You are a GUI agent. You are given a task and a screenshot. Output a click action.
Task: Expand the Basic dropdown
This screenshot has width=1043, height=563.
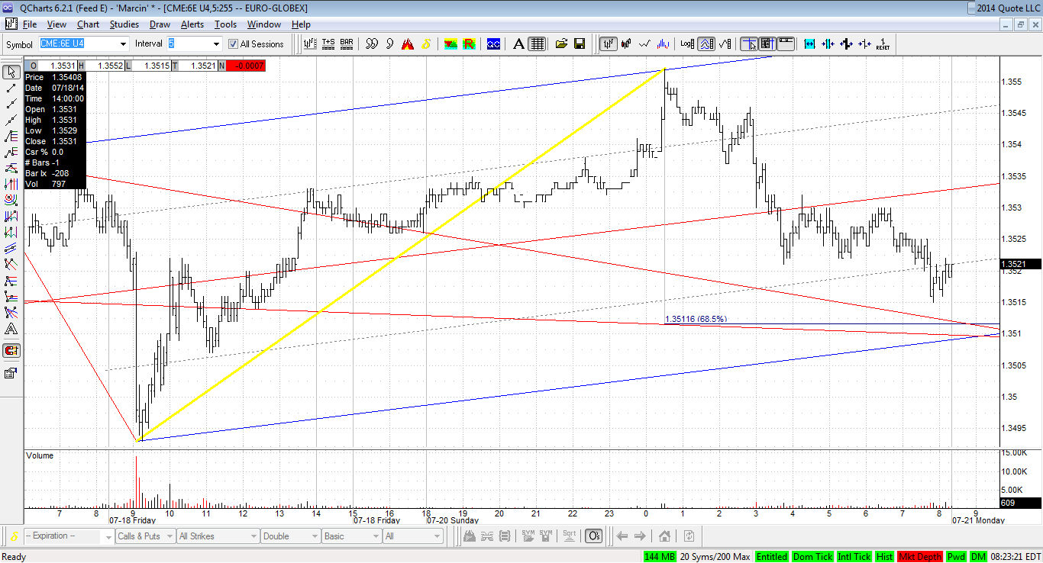[x=375, y=536]
